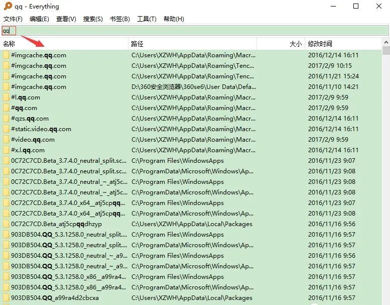Click path cell of #qq.com row
Viewport: 390px width, 305px height.
coord(193,108)
